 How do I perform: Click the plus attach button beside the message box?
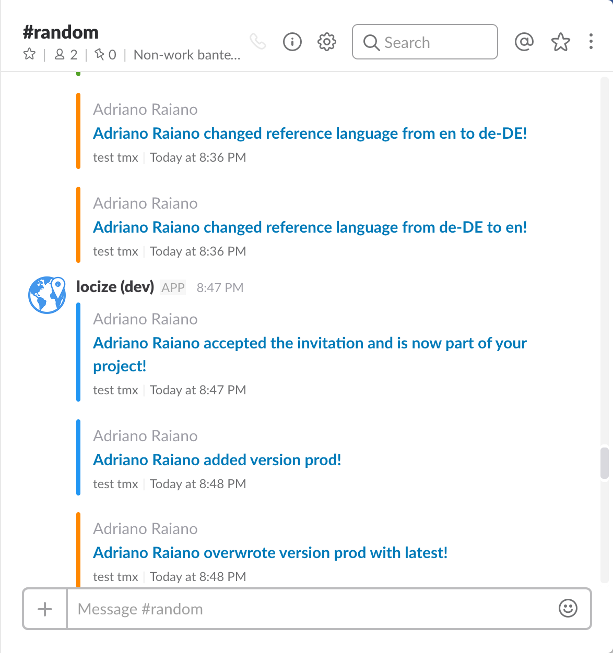point(45,609)
